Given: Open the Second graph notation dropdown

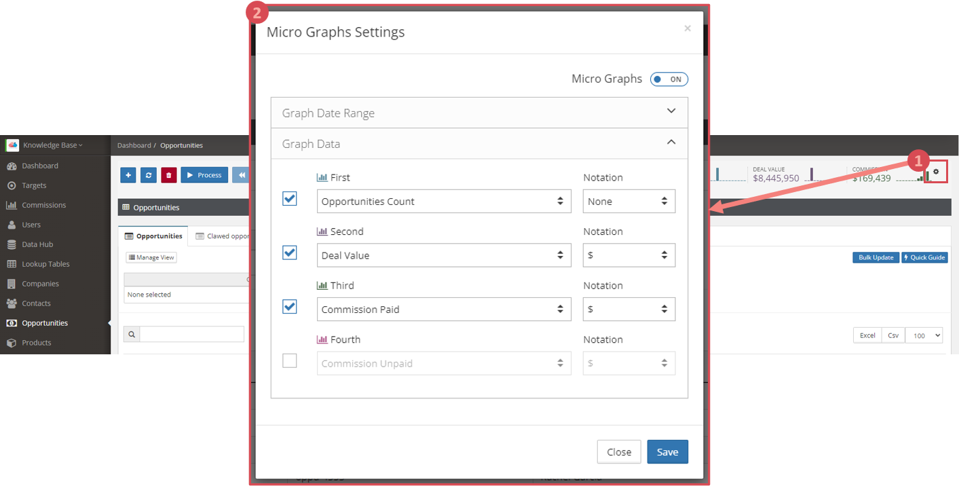Looking at the screenshot, I should click(x=629, y=255).
